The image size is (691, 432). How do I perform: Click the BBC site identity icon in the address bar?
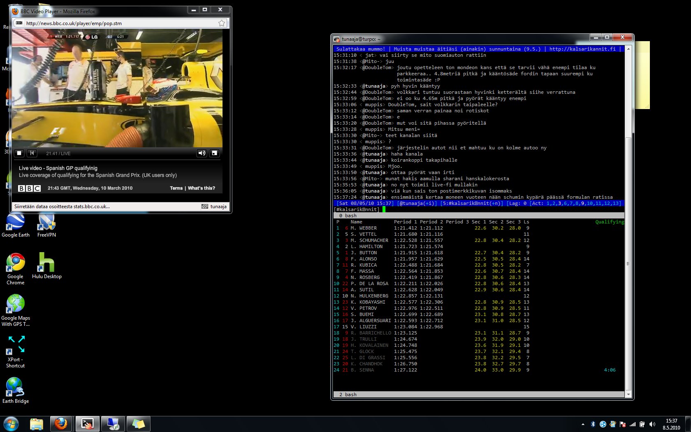point(19,23)
